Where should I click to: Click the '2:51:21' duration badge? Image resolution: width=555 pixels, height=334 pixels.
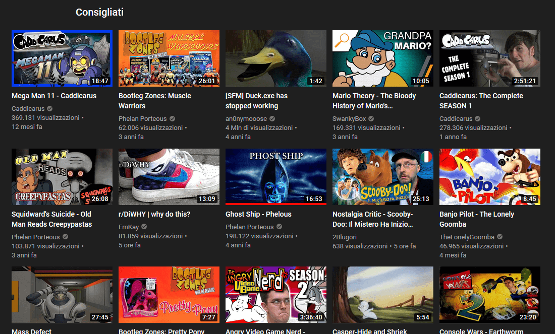tap(525, 81)
